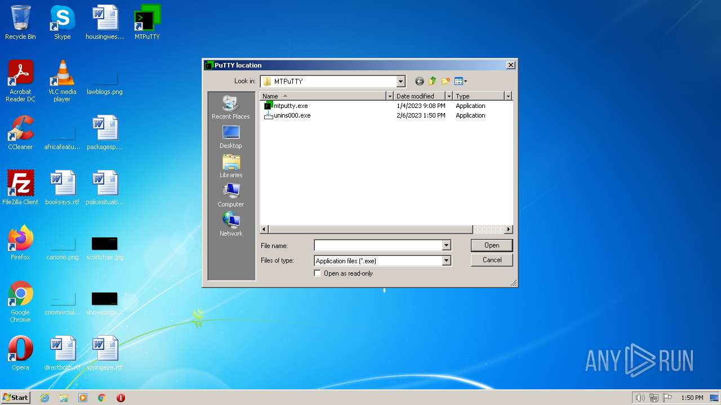Click the Open button

tap(492, 245)
